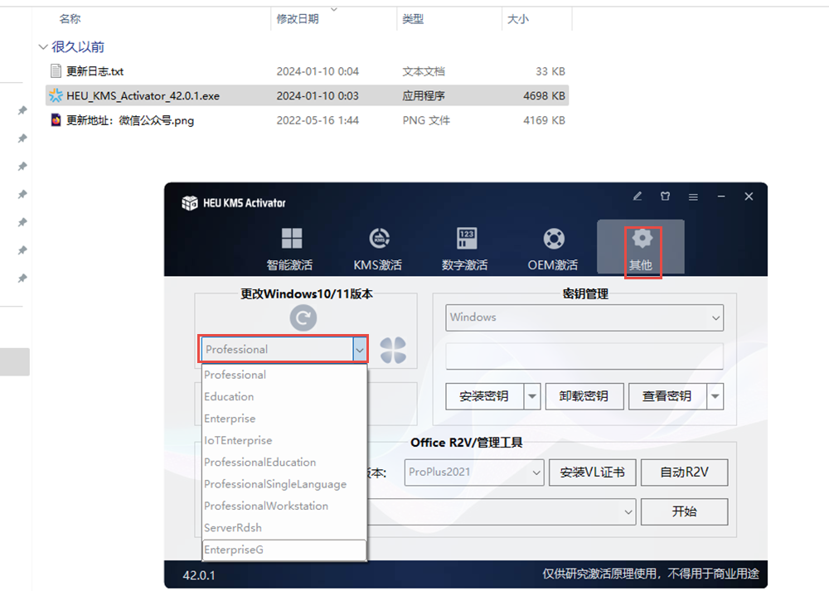
Task: Expand the arrow beside 查看密钥
Action: pyautogui.click(x=715, y=396)
